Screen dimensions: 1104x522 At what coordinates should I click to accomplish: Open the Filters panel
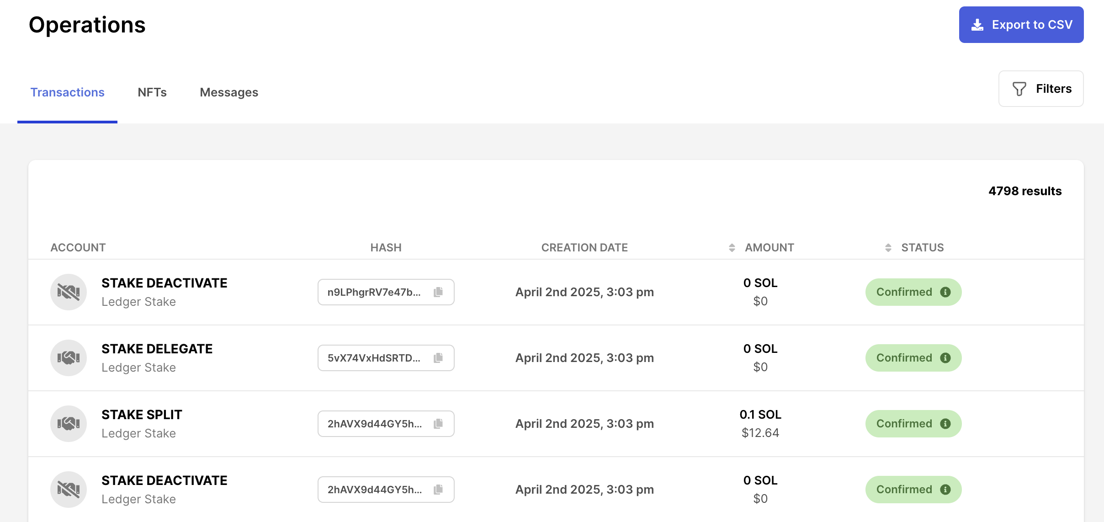pos(1041,89)
